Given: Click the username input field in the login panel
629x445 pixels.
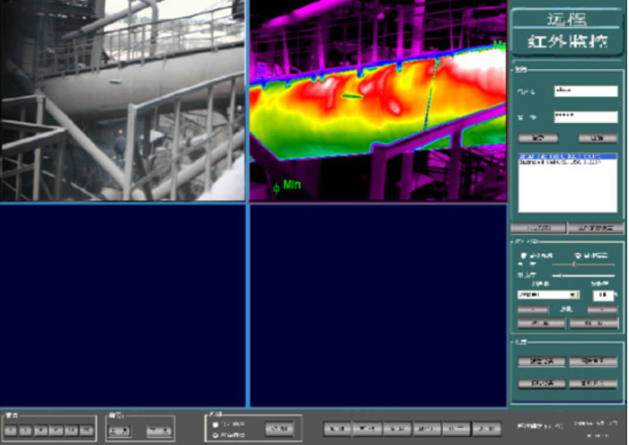Looking at the screenshot, I should (585, 91).
